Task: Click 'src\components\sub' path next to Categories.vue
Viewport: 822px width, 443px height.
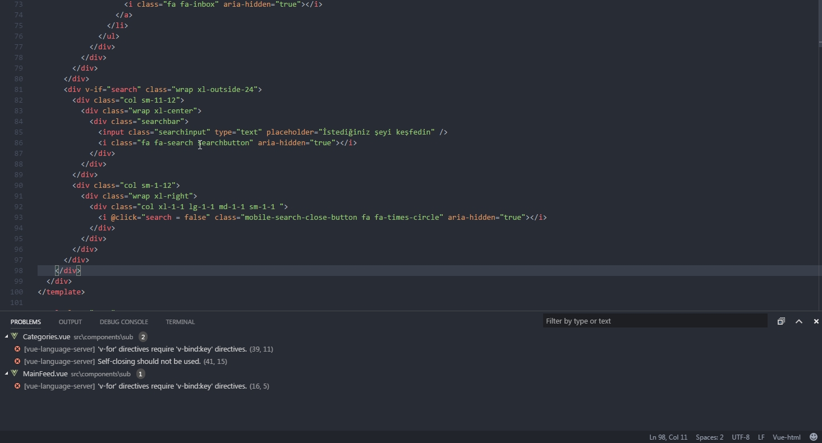Action: [x=103, y=337]
